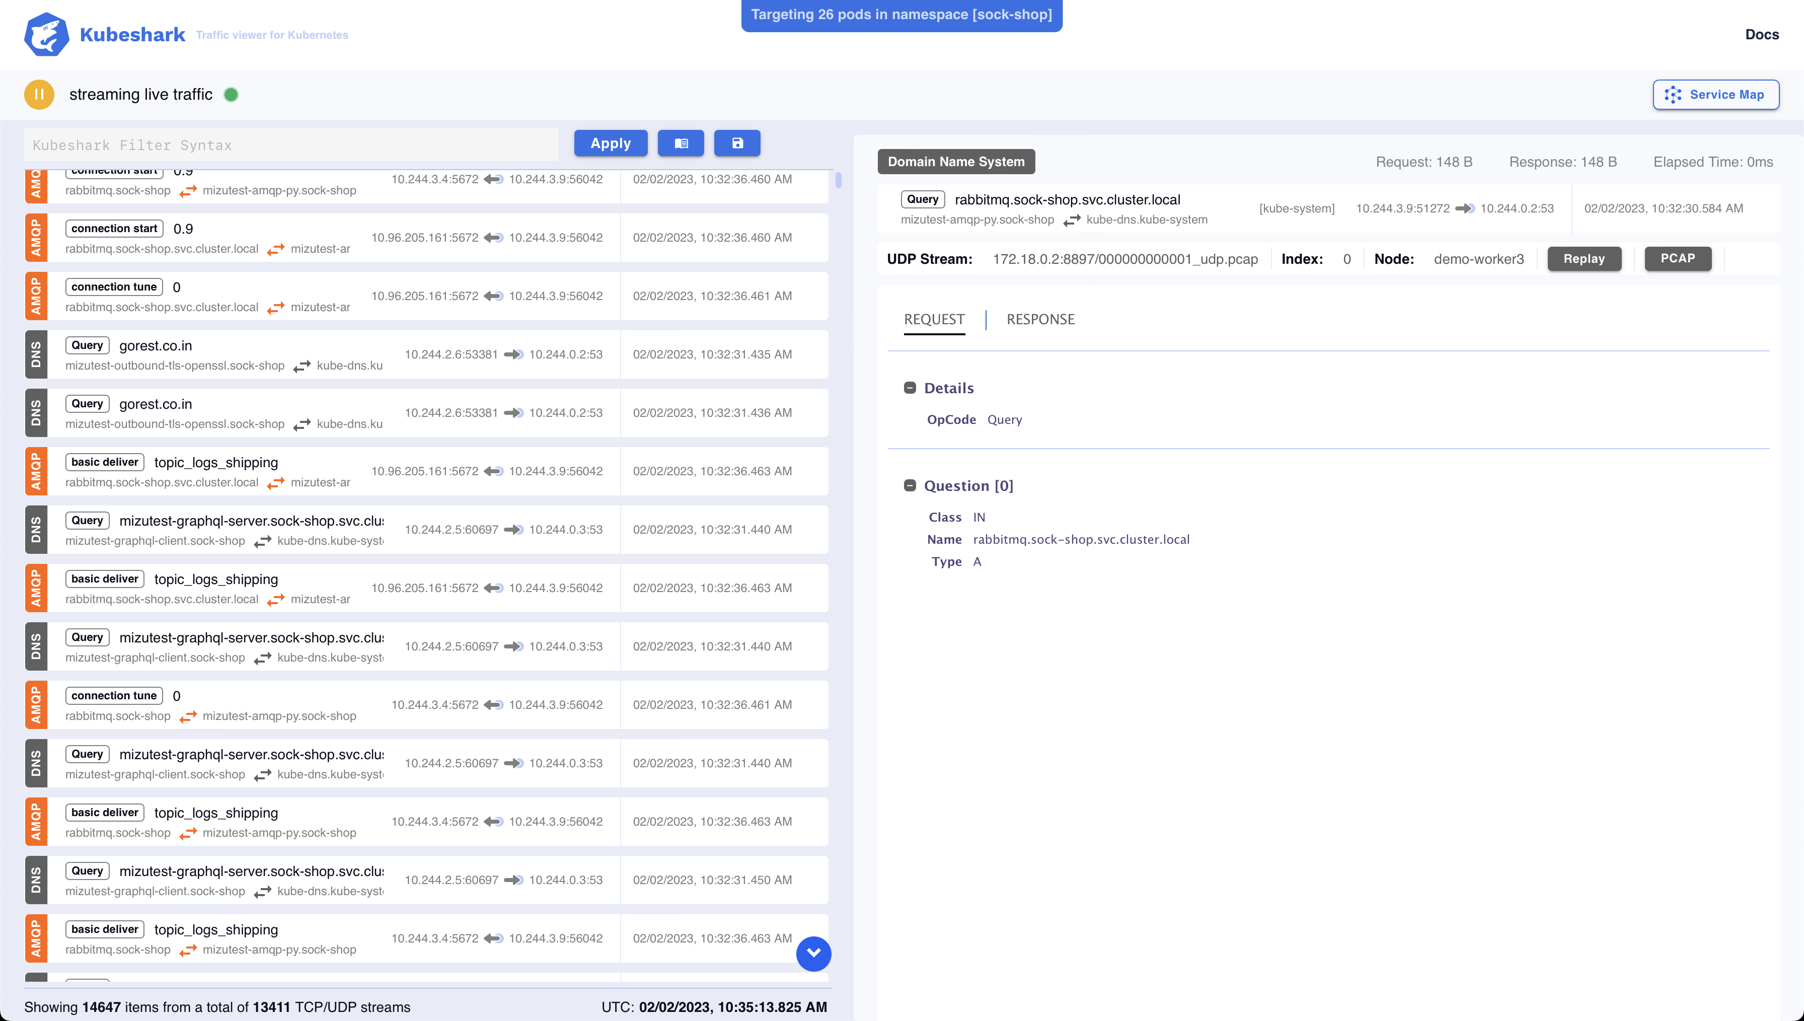Select the REQUEST tab
The width and height of the screenshot is (1804, 1021).
click(934, 320)
